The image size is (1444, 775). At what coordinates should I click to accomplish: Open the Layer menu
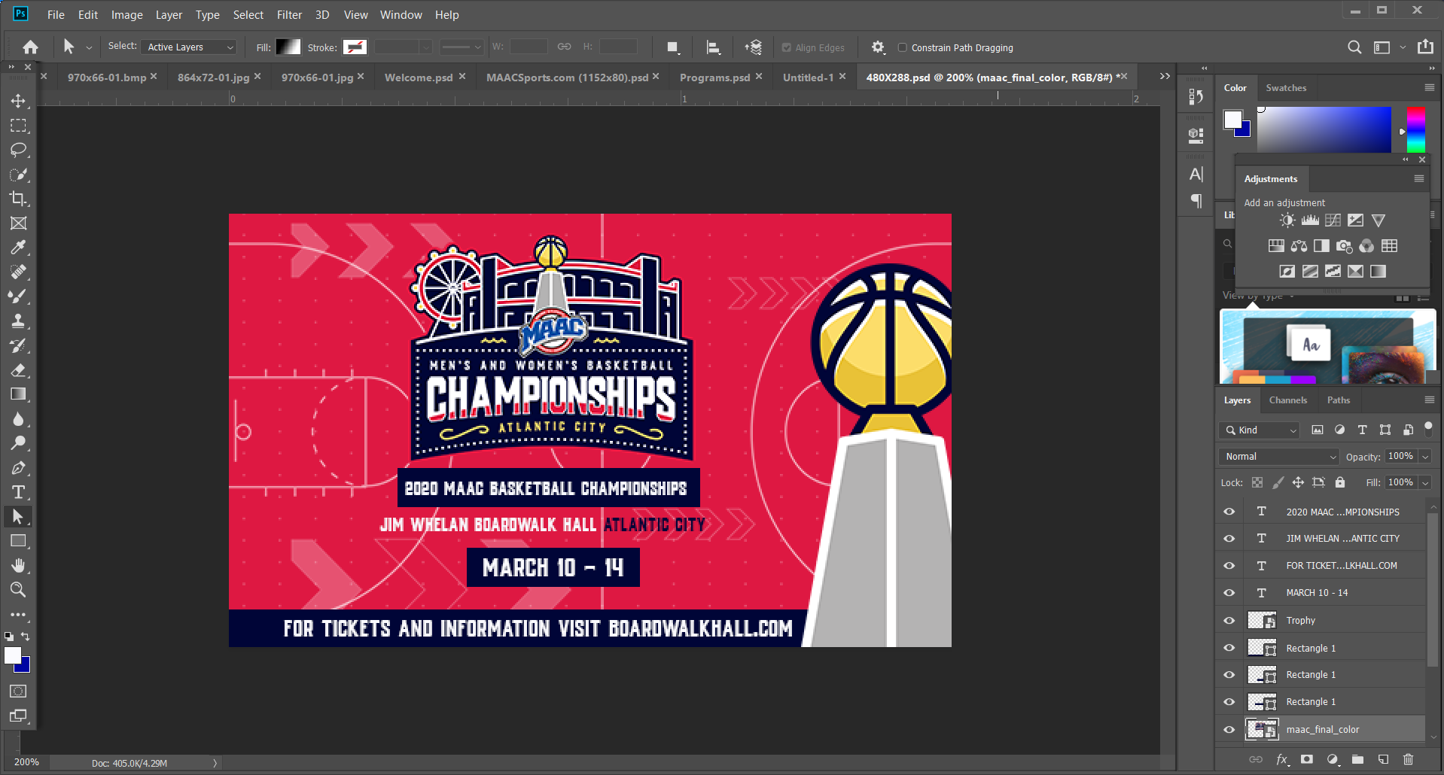tap(169, 14)
